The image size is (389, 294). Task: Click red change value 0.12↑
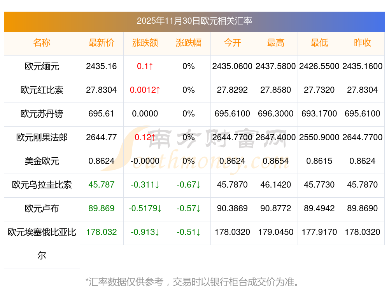(145, 137)
